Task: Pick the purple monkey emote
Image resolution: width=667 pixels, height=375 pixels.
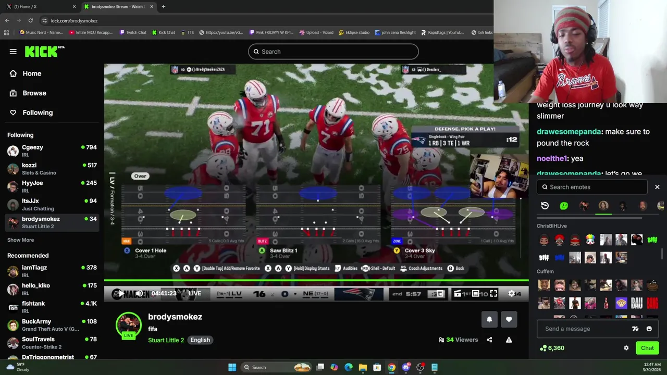Action: click(621, 303)
